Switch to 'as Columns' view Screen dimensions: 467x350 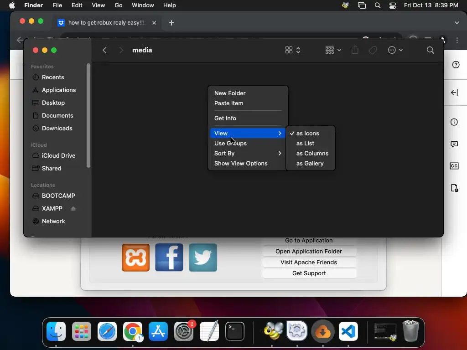tap(310, 154)
